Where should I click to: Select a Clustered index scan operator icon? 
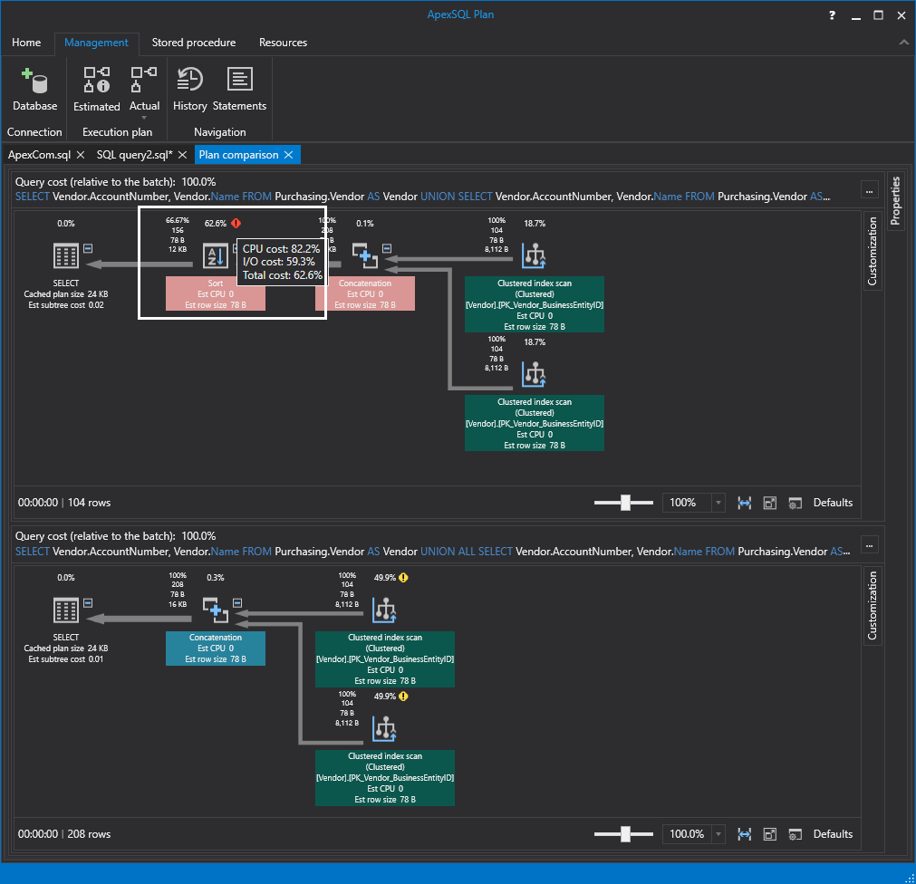tap(534, 256)
